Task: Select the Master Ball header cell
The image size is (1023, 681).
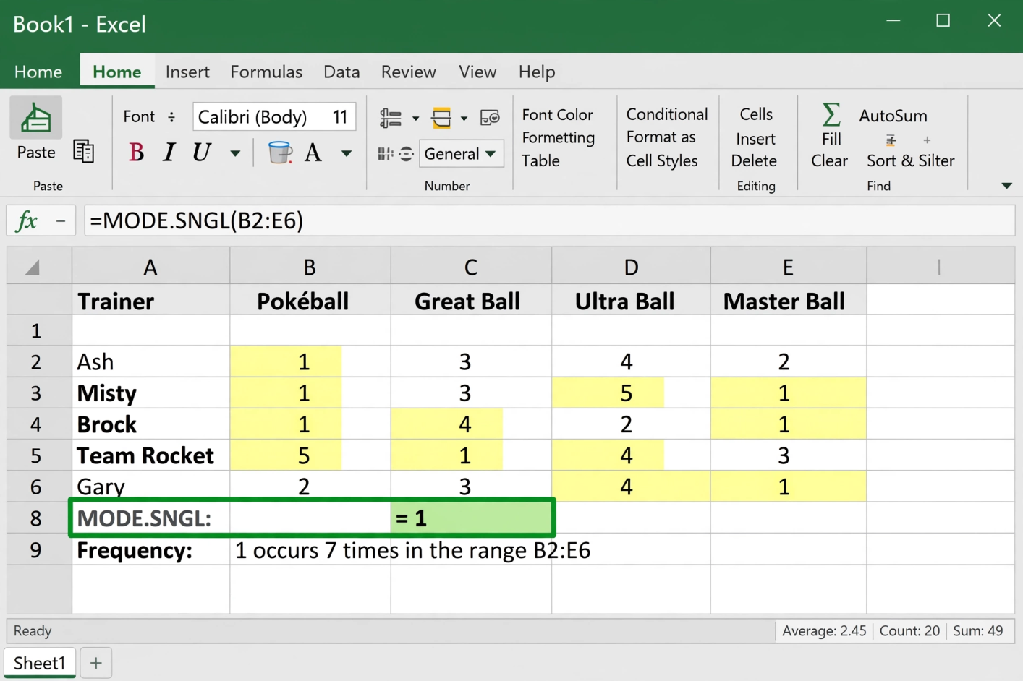Action: click(789, 301)
